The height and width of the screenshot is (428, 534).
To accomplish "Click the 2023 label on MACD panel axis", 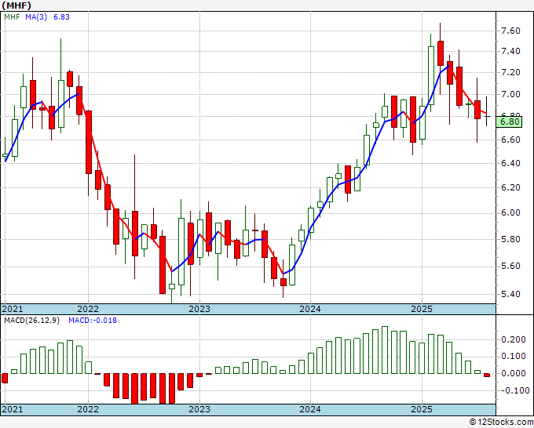I will (x=199, y=409).
